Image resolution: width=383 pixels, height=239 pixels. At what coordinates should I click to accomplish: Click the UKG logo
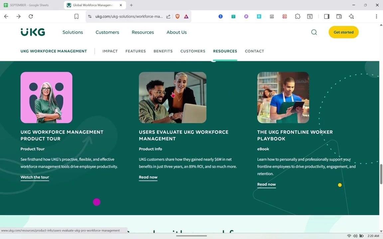(33, 32)
